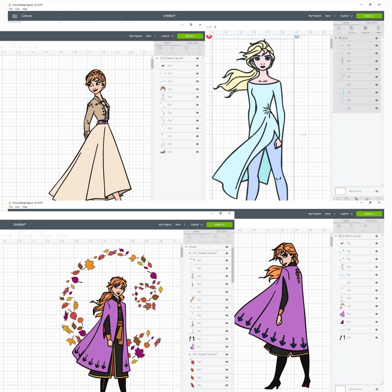Open the Explore dropdown in the Elsa window
This screenshot has height=392, width=392.
pos(347,16)
